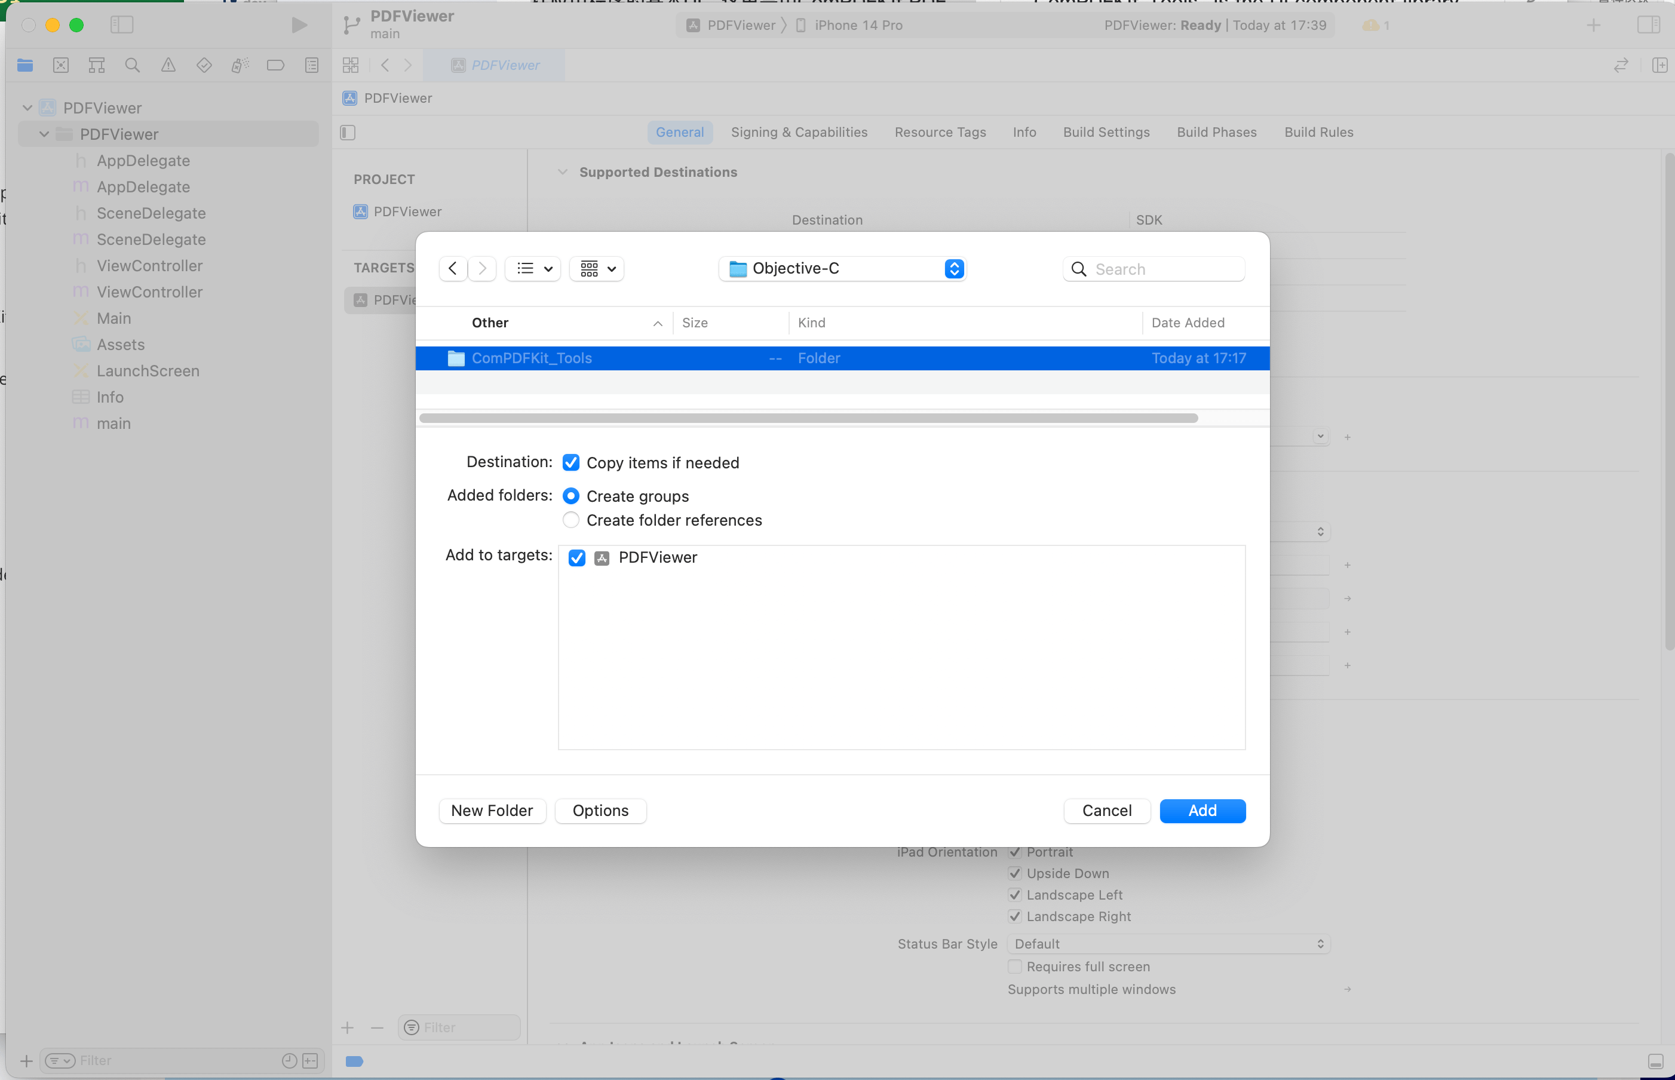Open the Breakpoint navigator icon
This screenshot has width=1675, height=1080.
pyautogui.click(x=275, y=65)
